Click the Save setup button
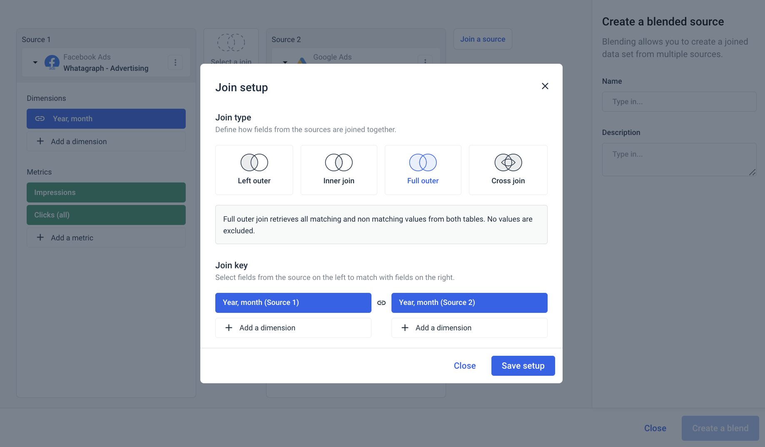The width and height of the screenshot is (765, 447). click(x=523, y=366)
